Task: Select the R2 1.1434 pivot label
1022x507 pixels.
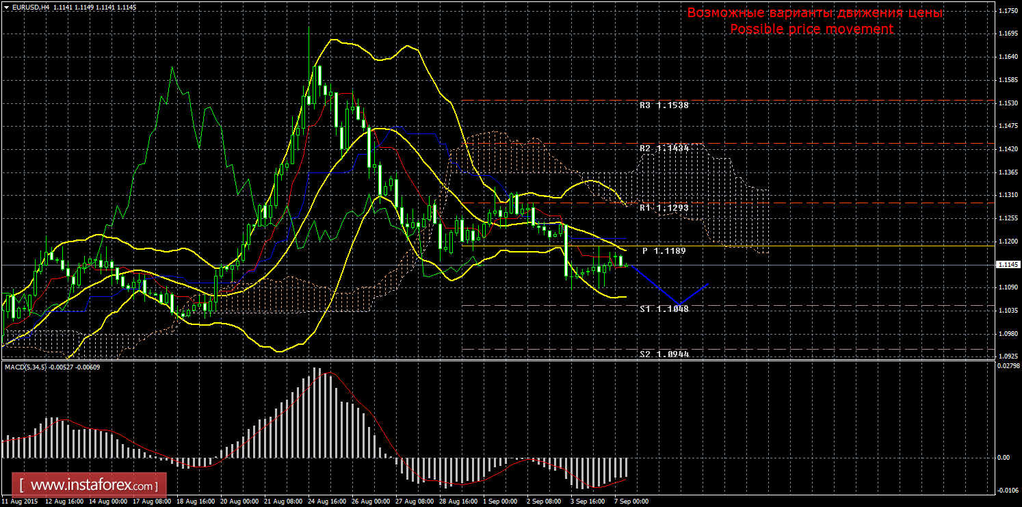Action: (664, 148)
